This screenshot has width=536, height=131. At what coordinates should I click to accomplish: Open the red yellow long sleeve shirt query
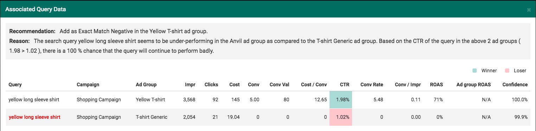click(x=34, y=117)
